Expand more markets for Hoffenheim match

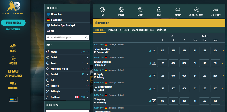(x=223, y=88)
